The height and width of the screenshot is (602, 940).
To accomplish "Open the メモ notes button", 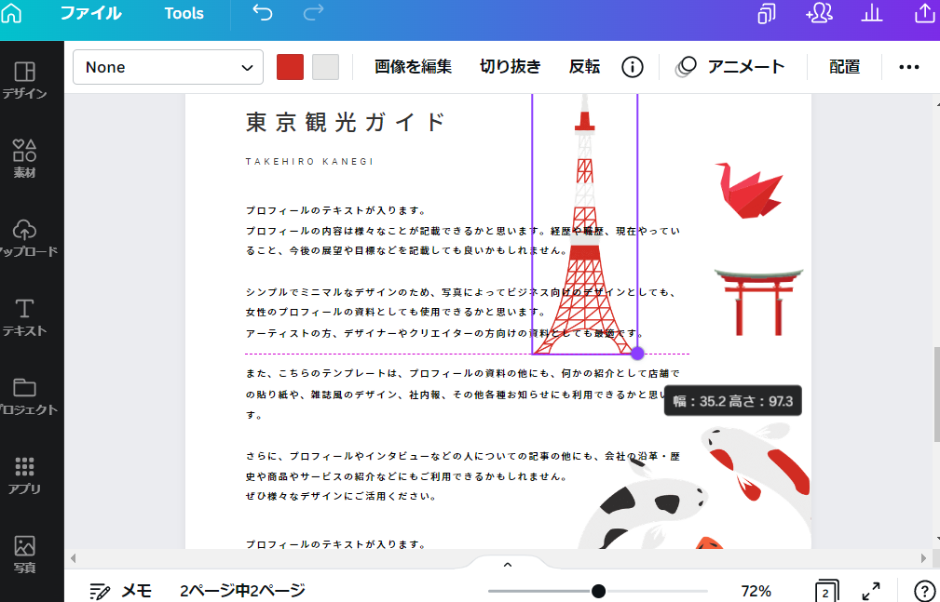I will tap(120, 591).
